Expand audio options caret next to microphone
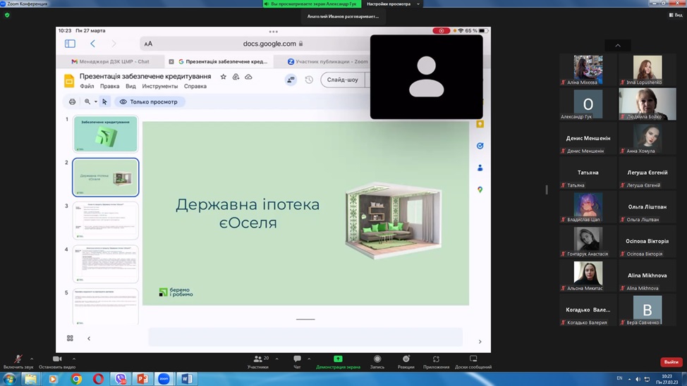 (32, 359)
